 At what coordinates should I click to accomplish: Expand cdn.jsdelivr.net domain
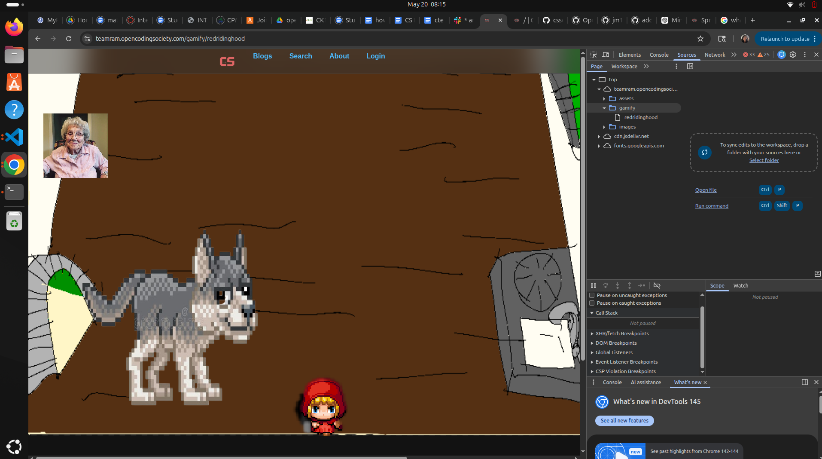click(x=599, y=136)
